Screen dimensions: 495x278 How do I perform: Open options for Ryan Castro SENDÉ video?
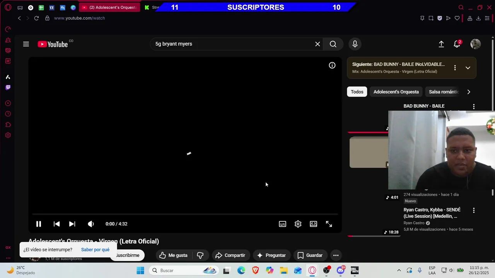tap(474, 210)
